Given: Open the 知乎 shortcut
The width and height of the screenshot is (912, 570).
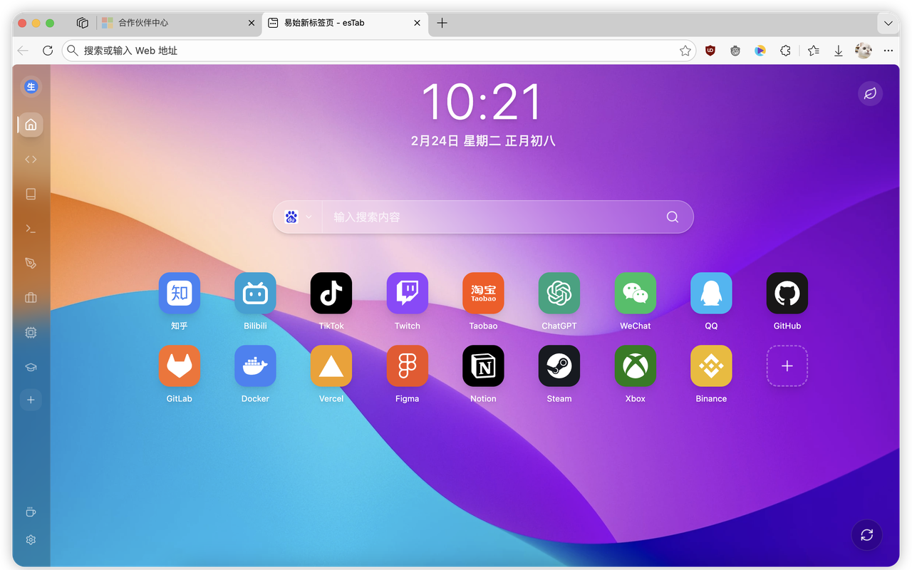Looking at the screenshot, I should (180, 293).
